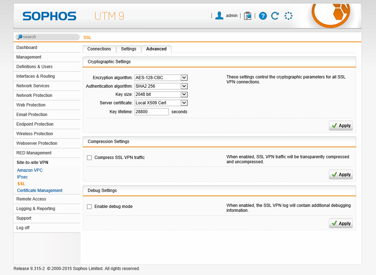Open the Network Protection menu
Screen dimensions: 376x275
34,95
